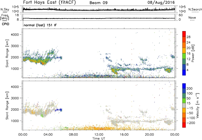Click the "16" value on the Power scale

(x=188, y=53)
